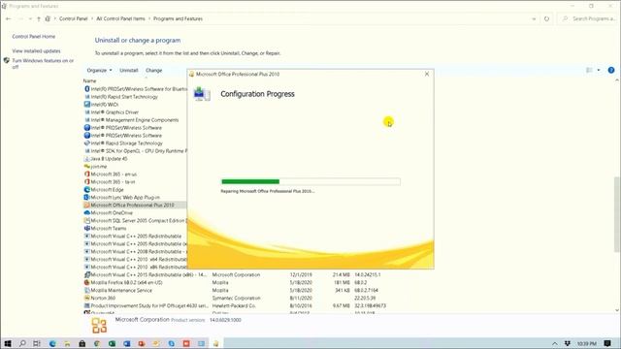The image size is (621, 349).
Task: Open the taskbar search icon
Action: (x=22, y=343)
